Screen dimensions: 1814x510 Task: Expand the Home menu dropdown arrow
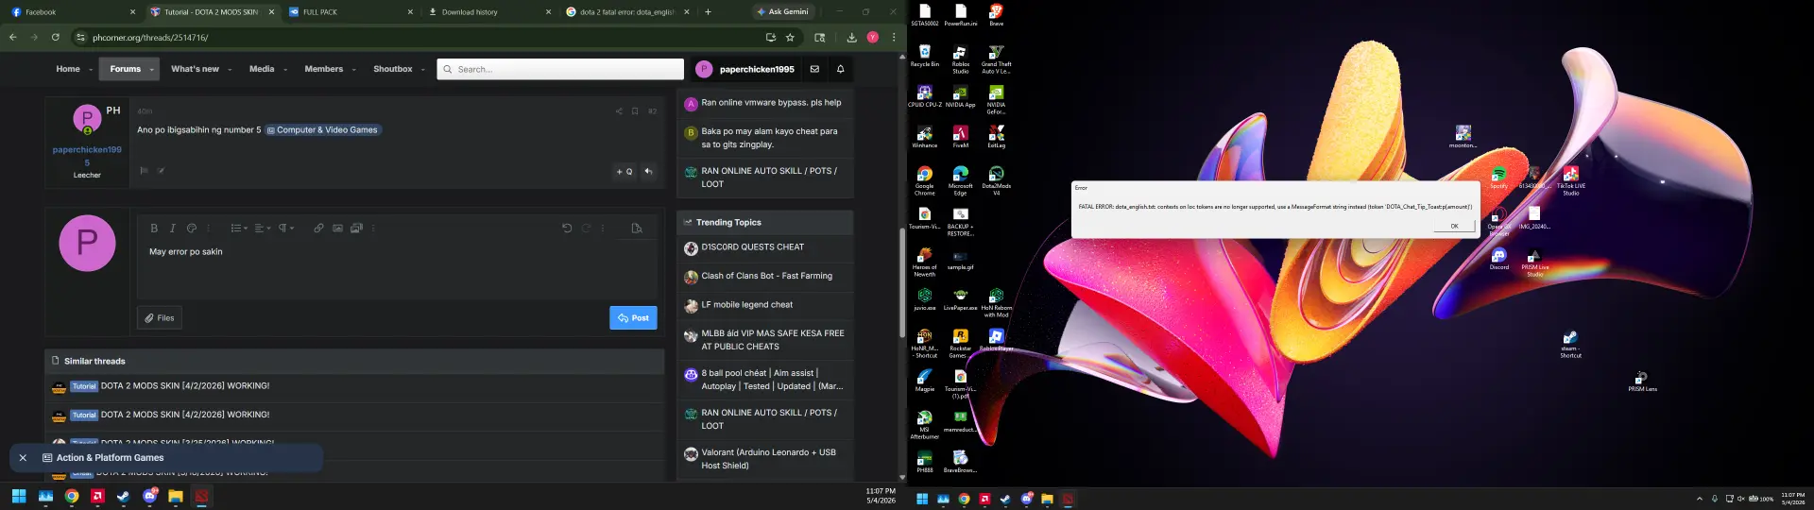pyautogui.click(x=91, y=70)
